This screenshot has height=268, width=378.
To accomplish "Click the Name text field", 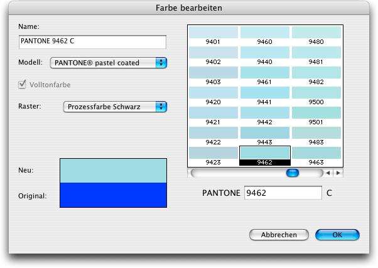I will [92, 42].
